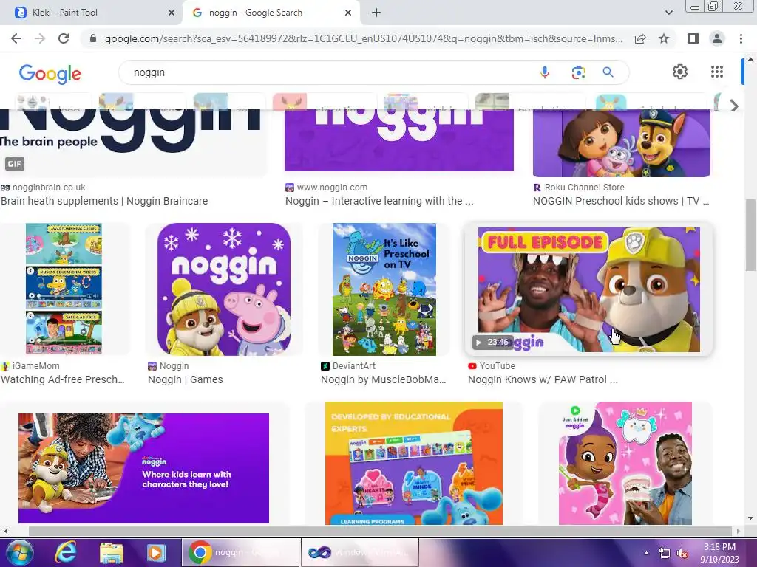Open 'Noggin – Interactive learning with the' link

click(379, 201)
